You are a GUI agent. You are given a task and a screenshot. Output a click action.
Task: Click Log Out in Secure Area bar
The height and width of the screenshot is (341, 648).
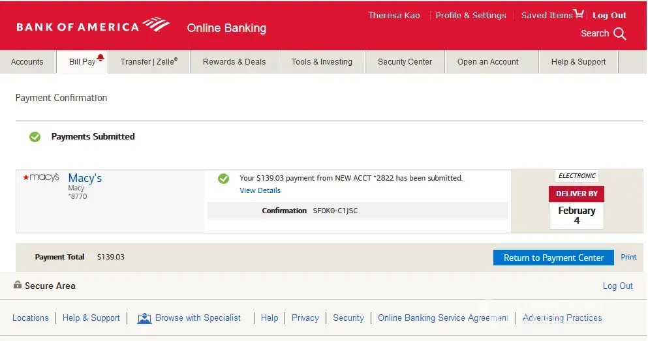click(x=617, y=286)
